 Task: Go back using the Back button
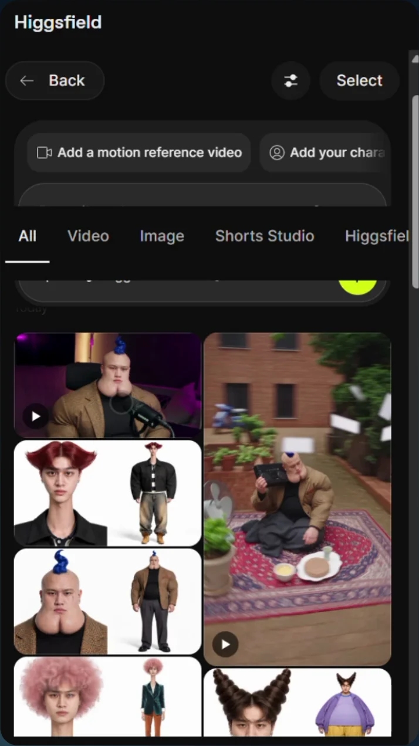[55, 80]
